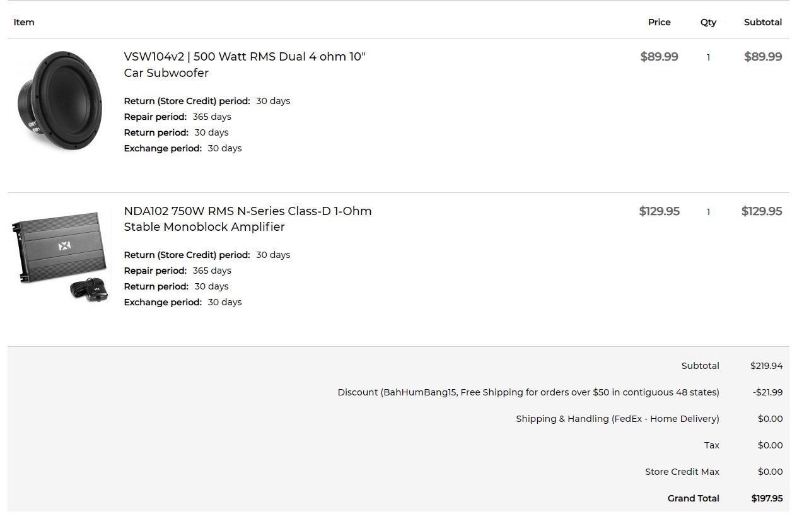Click the BahHumBang15 discount line
Viewport: 797px width, 514px height.
528,392
